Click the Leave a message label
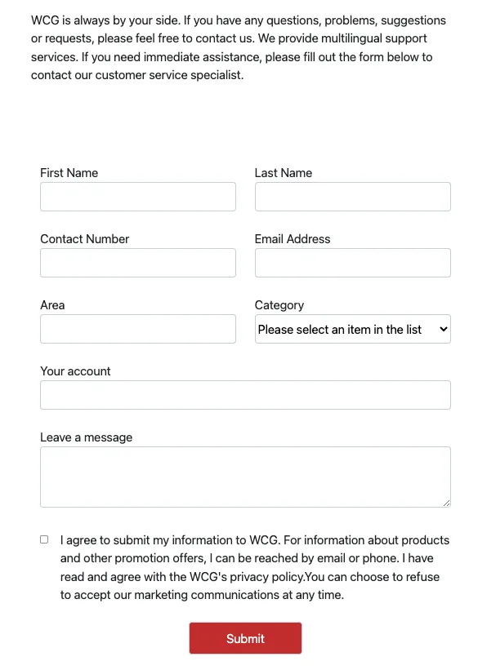478x670 pixels. pyautogui.click(x=86, y=437)
